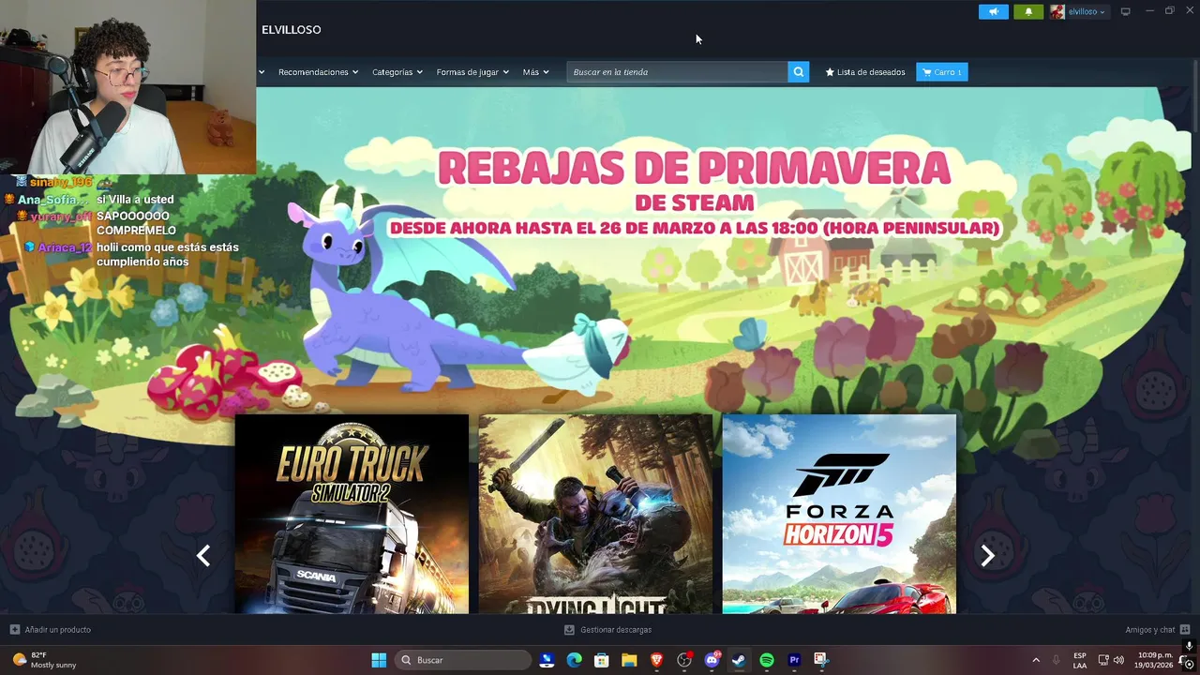Screen dimensions: 1200x675
Task: Expand the Formas de jugar menu
Action: [x=472, y=72]
